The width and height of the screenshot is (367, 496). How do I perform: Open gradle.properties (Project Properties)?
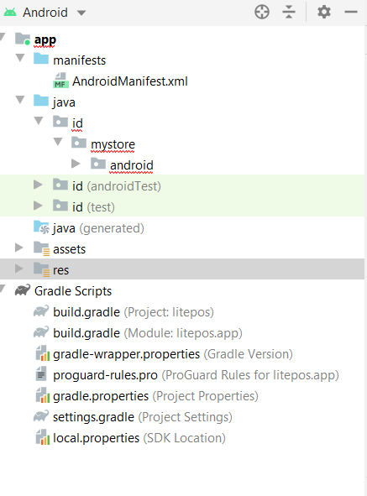pyautogui.click(x=155, y=396)
